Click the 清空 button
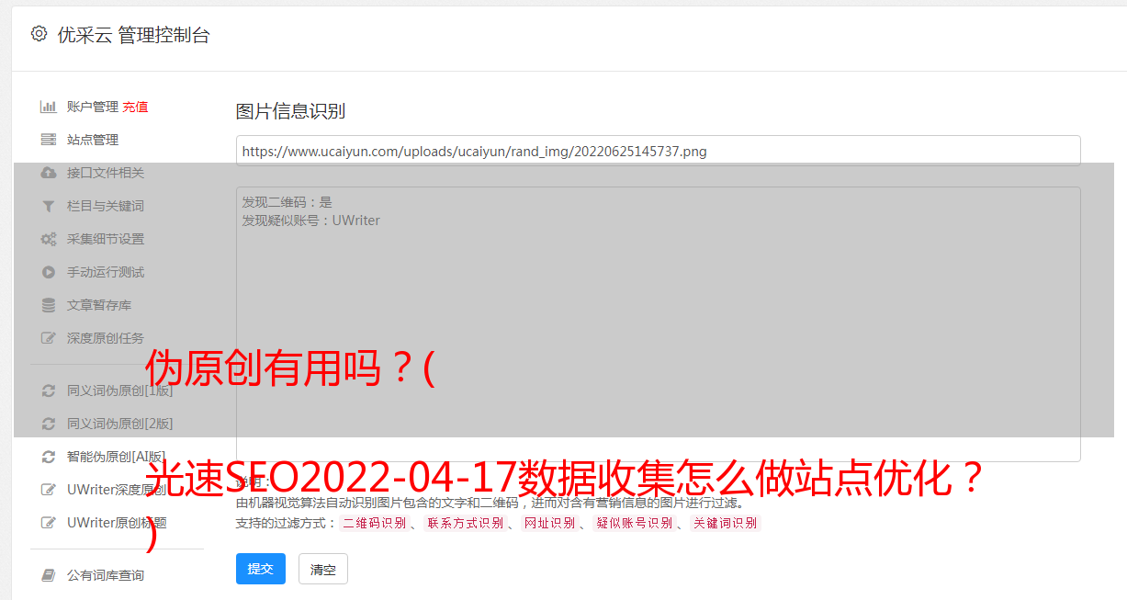Image resolution: width=1127 pixels, height=600 pixels. coord(323,570)
